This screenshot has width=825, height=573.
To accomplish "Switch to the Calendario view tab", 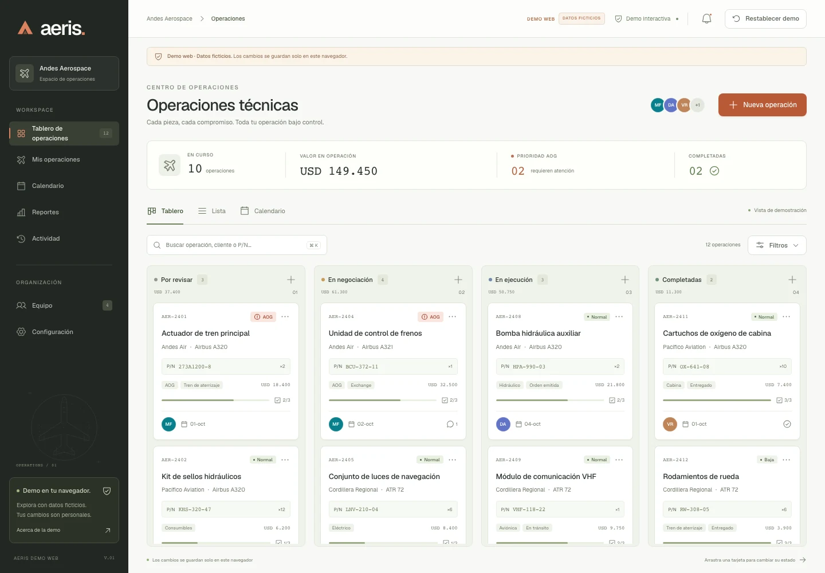I will (263, 211).
